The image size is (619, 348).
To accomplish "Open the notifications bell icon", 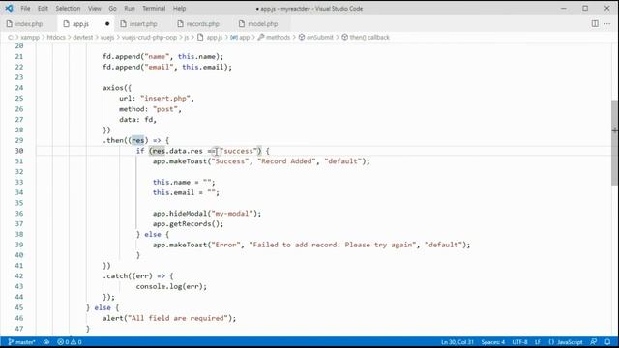I will 607,342.
